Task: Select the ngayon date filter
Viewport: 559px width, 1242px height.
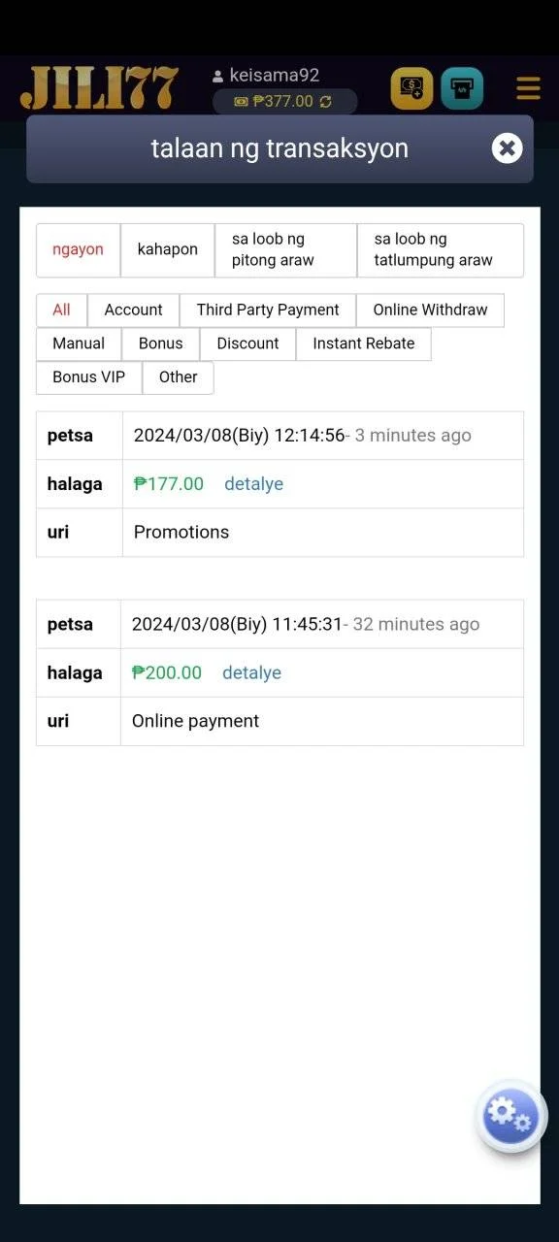Action: coord(78,250)
